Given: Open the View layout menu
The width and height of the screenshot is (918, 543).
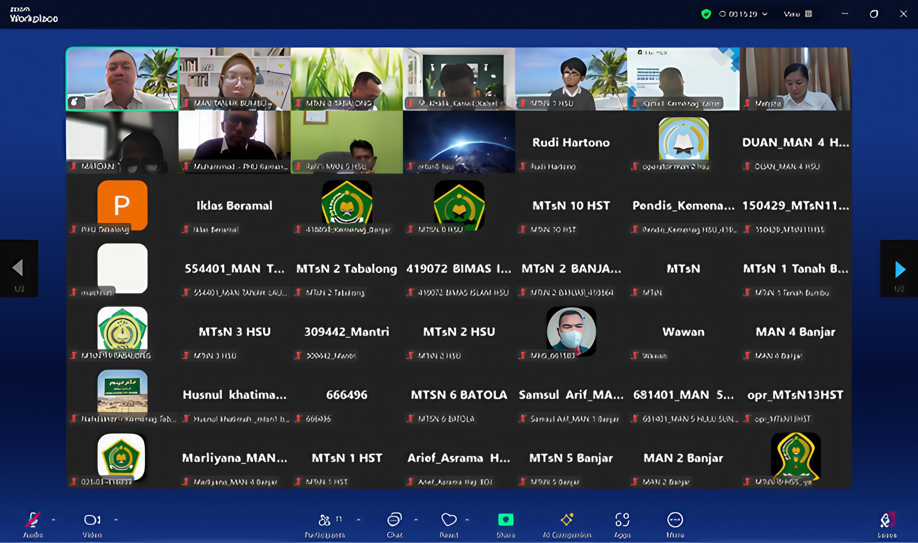Looking at the screenshot, I should [797, 14].
